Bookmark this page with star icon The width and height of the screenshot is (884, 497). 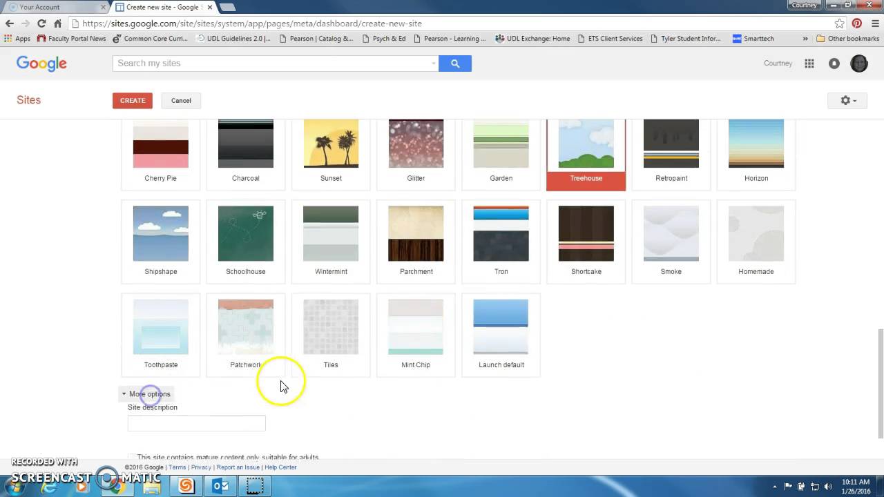pos(839,23)
